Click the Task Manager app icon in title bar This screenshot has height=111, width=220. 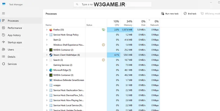pyautogui.click(x=4, y=4)
